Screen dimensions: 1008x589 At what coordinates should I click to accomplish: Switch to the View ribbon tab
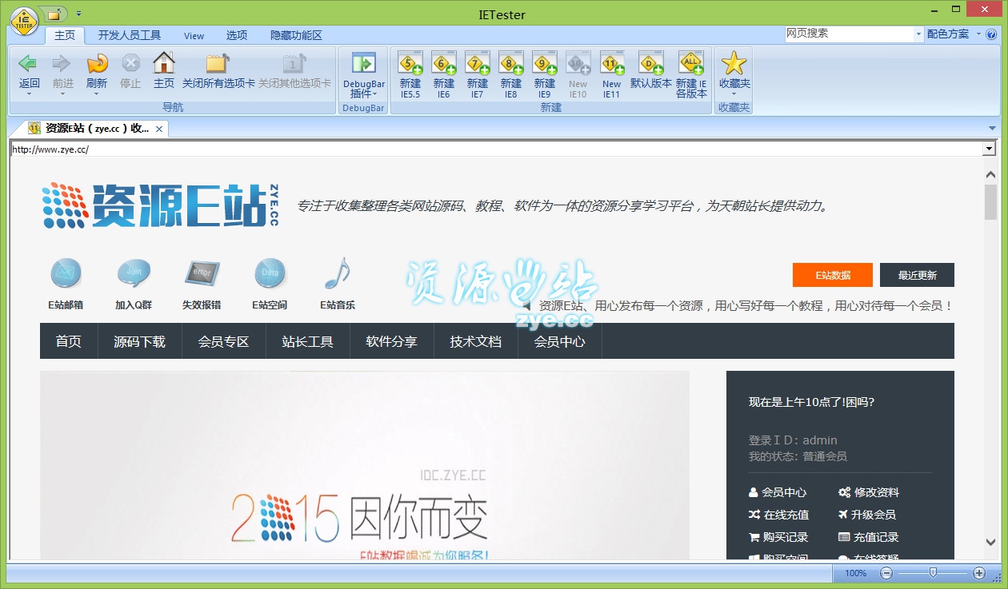194,35
